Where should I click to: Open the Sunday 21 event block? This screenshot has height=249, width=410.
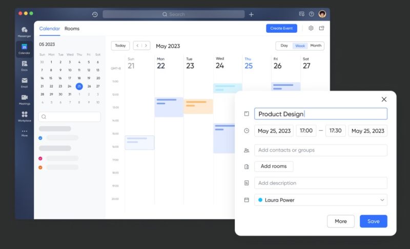click(x=139, y=143)
